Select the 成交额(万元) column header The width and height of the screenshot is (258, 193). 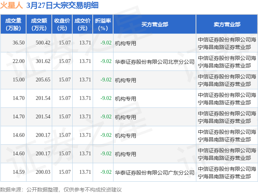coord(39,25)
